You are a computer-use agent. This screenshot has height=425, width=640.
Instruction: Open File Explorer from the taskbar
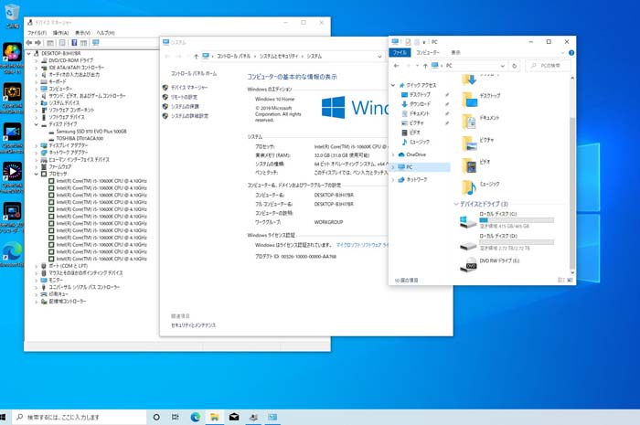pyautogui.click(x=215, y=417)
